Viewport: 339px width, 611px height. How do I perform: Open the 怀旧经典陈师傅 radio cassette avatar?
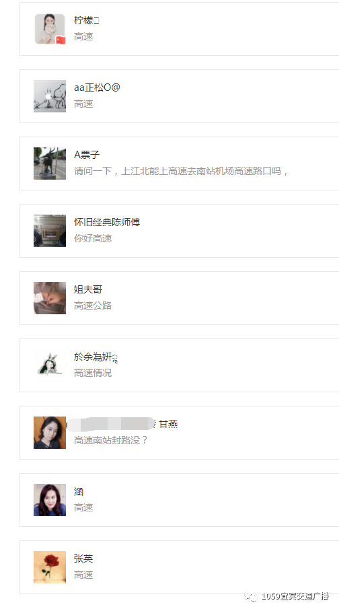(50, 231)
